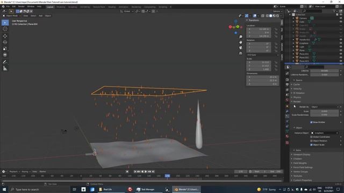Viewport: 344px width, 193px height.
Task: Click the Scale Randomness value field
Action: click(325, 115)
